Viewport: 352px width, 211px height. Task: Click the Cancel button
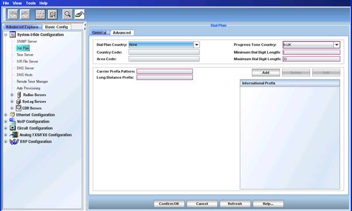pyautogui.click(x=202, y=204)
